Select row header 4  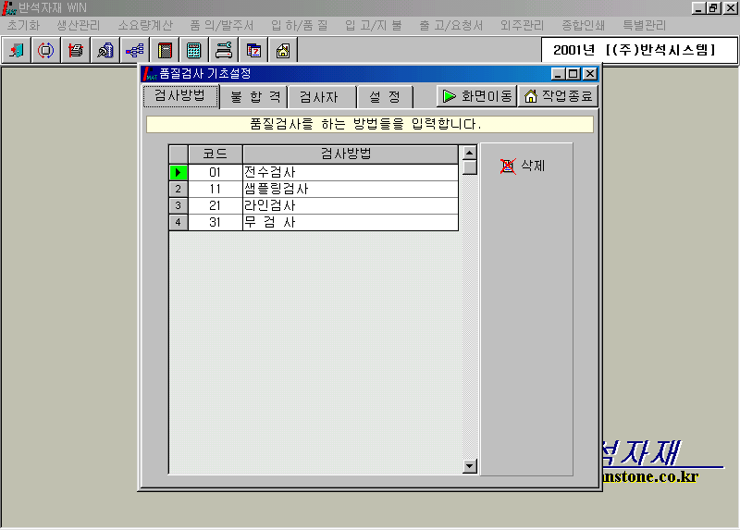coord(179,222)
